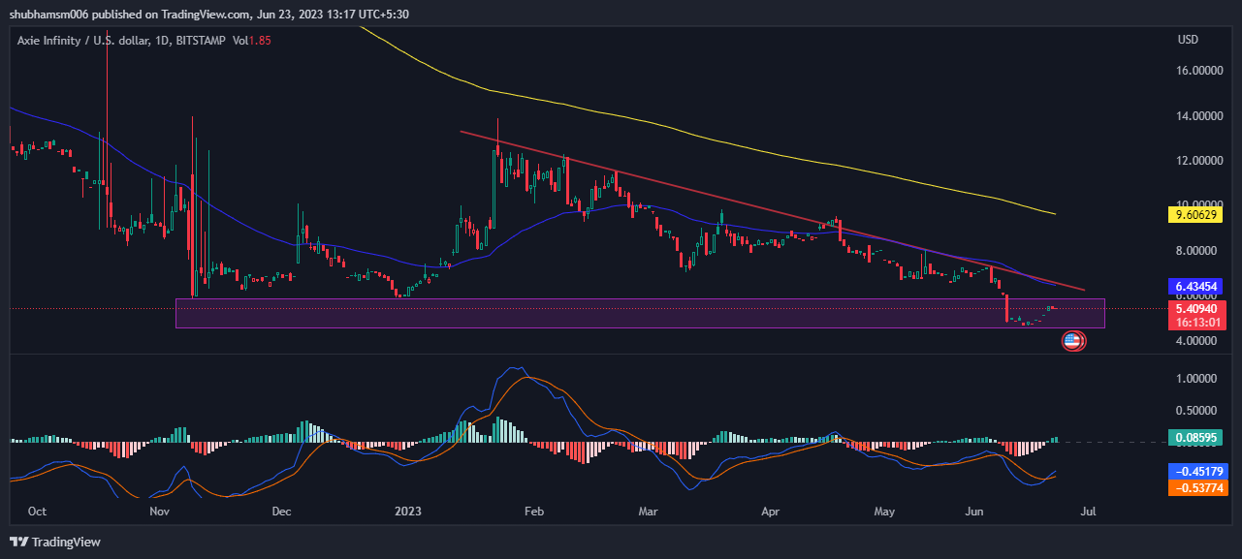This screenshot has width=1242, height=559.
Task: Click the 5.40940 current price label
Action: (x=1195, y=308)
